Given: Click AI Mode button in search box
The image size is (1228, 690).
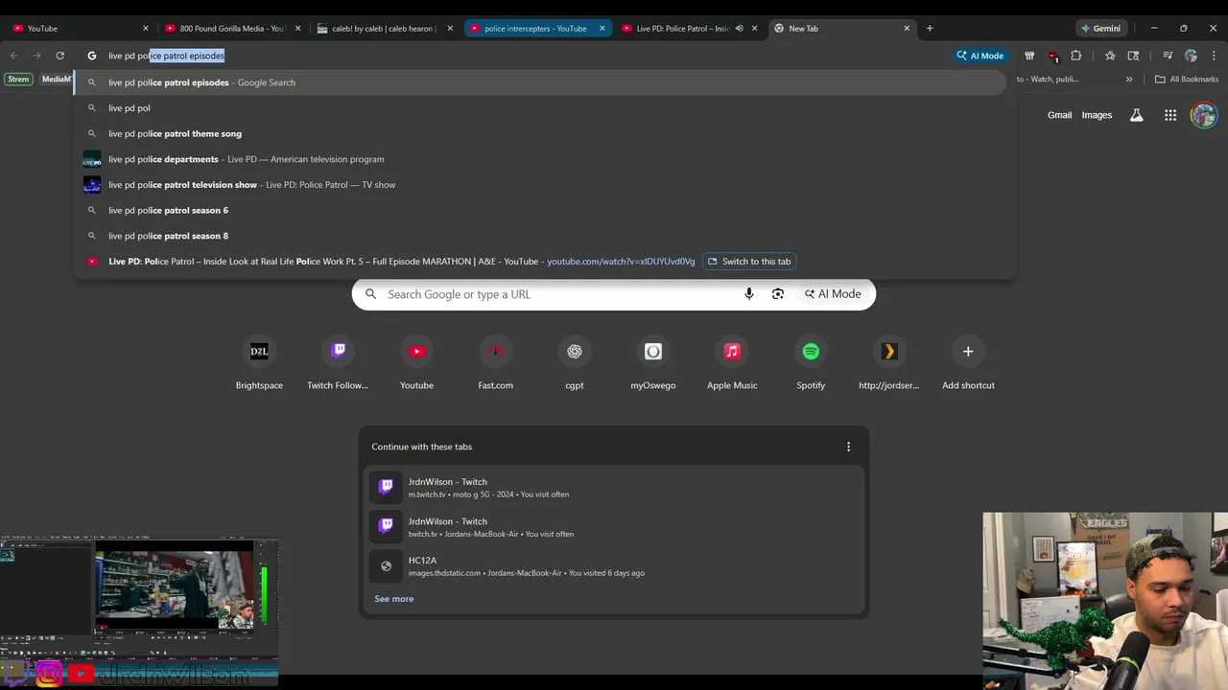Looking at the screenshot, I should coord(833,294).
